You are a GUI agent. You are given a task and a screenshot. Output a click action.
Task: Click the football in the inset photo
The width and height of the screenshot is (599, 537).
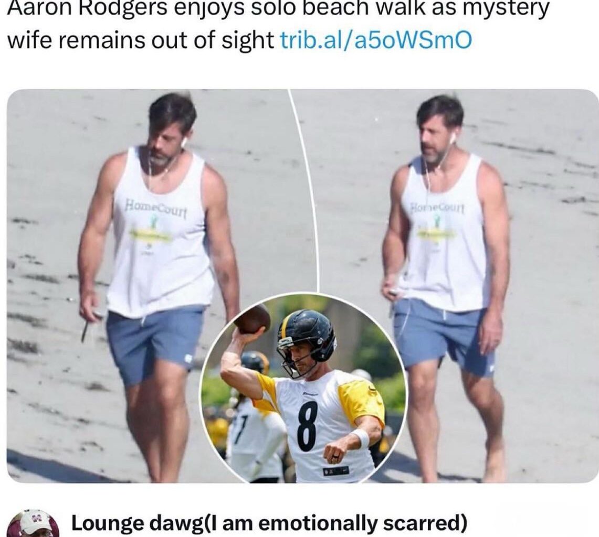[x=252, y=318]
